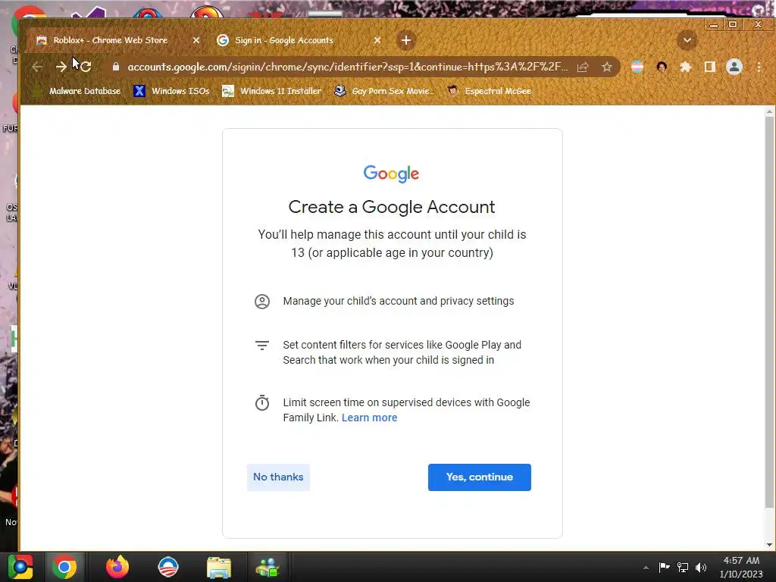Click the browser forward arrow

click(x=61, y=67)
